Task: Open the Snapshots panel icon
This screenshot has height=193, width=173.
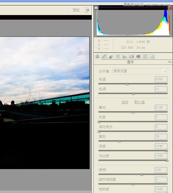Action: (x=152, y=56)
